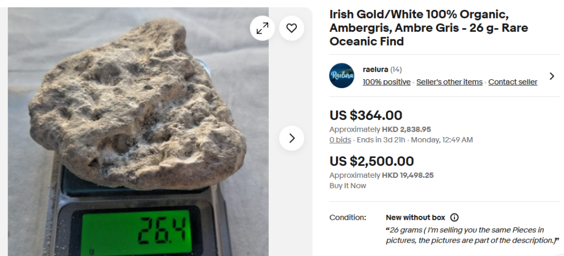Show the next product photo

tap(291, 138)
